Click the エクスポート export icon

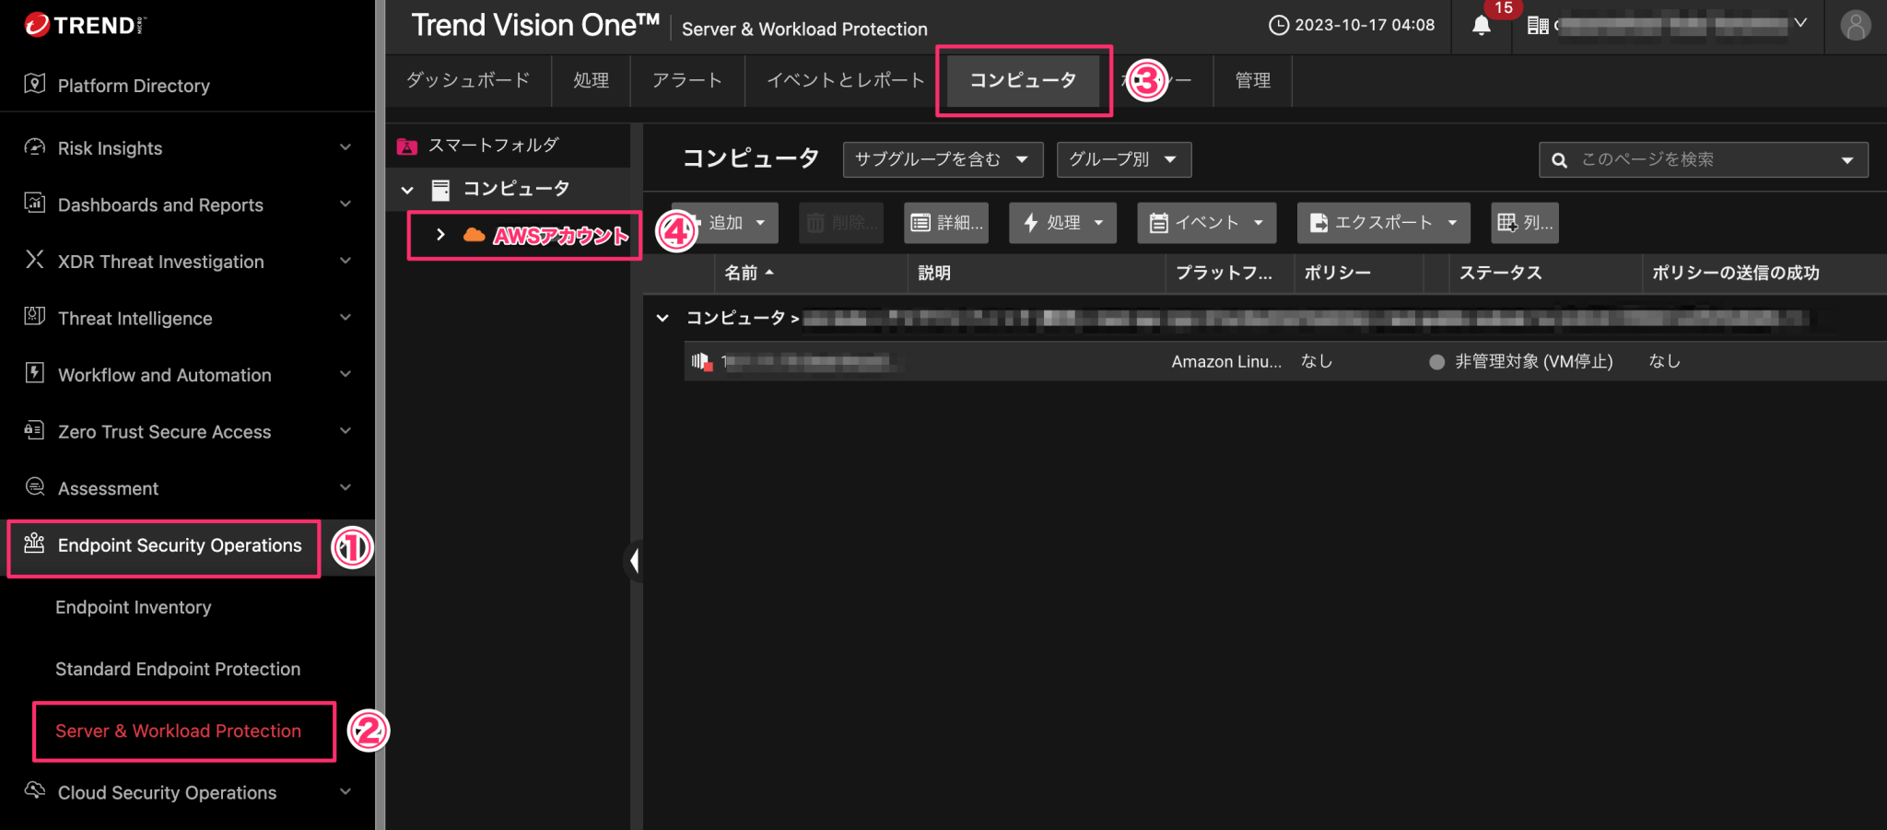point(1317,222)
